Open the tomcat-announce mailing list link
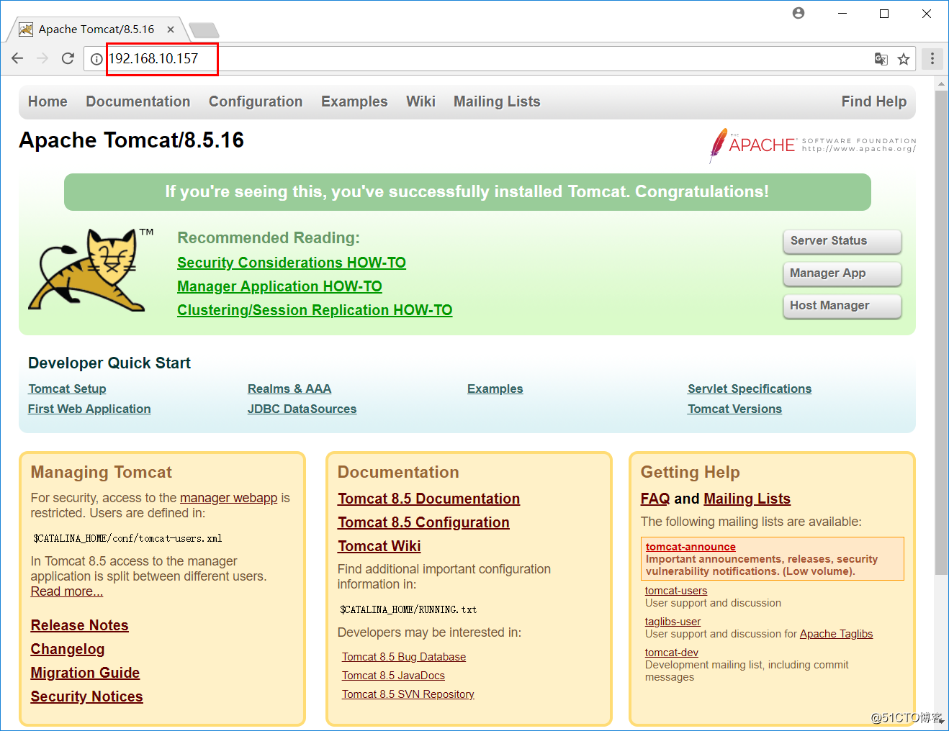Image resolution: width=949 pixels, height=731 pixels. [x=691, y=547]
